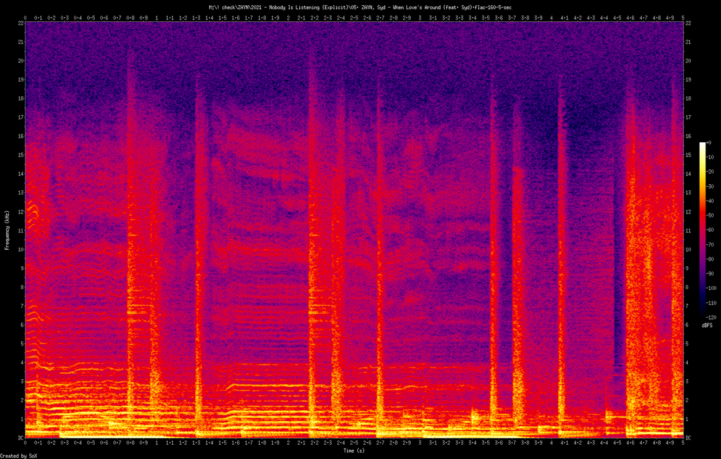721x459 pixels.
Task: Click the '-90' value on the dBFS scale
Action: pos(710,274)
